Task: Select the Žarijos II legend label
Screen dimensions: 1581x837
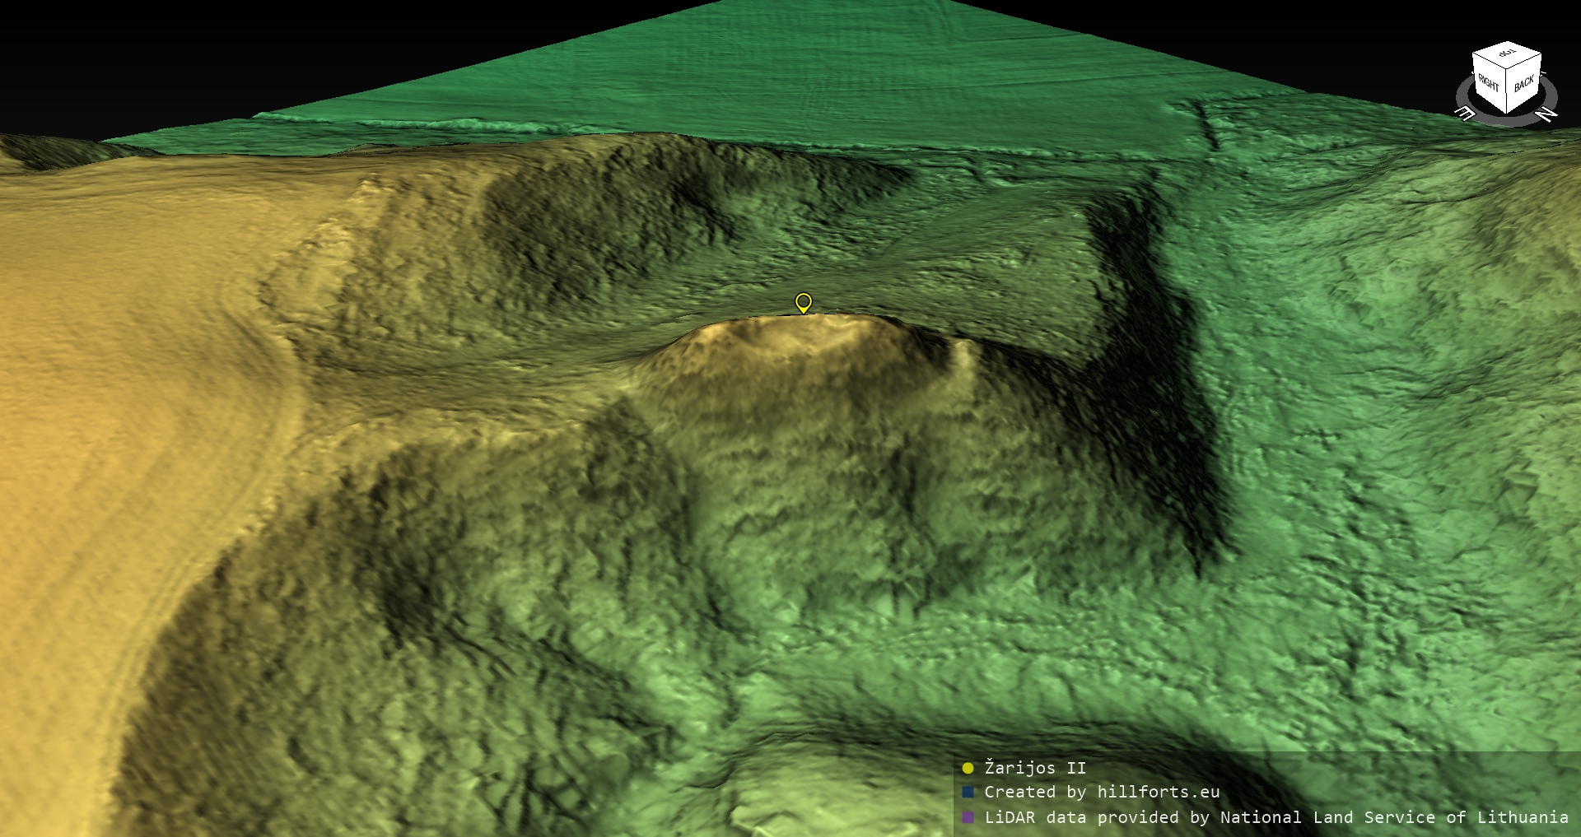Action: [x=1035, y=768]
